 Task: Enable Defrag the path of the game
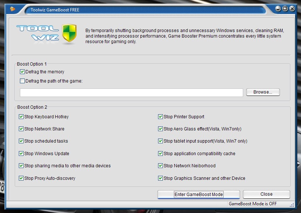[22, 81]
